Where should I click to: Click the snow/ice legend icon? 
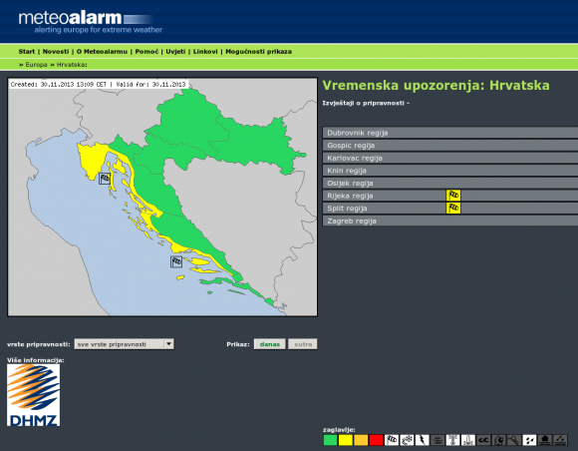[x=407, y=440]
